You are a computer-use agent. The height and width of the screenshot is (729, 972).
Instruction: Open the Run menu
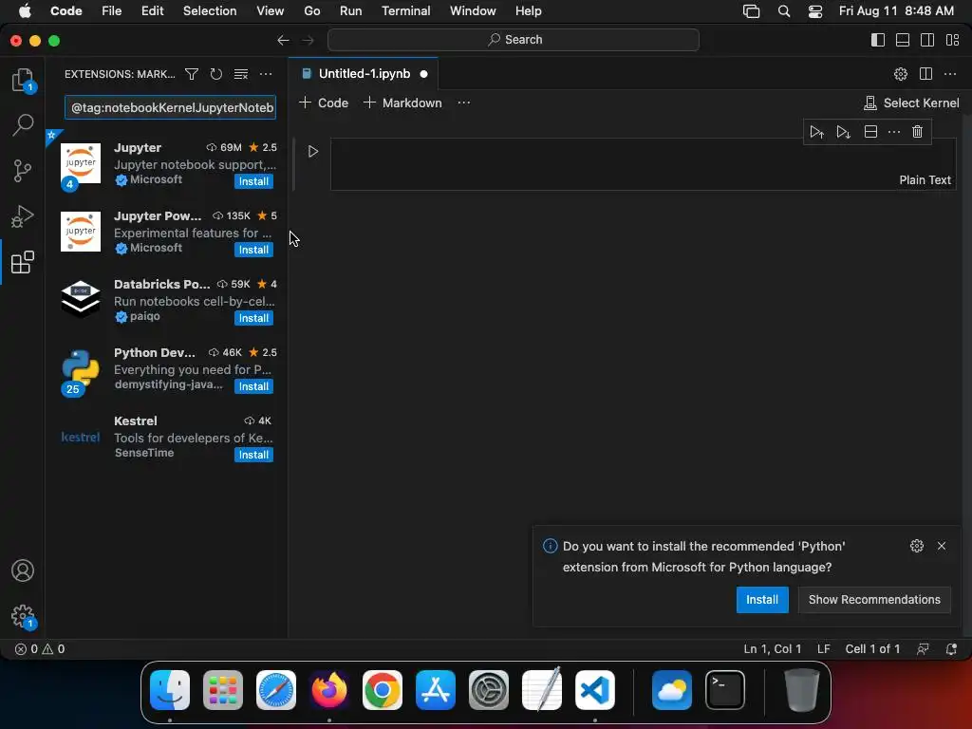pyautogui.click(x=350, y=11)
